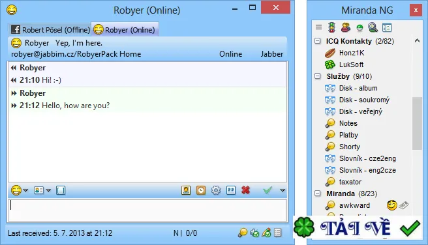Click the quote icon in chat toolbar
428x245 pixels.
[x=231, y=190]
